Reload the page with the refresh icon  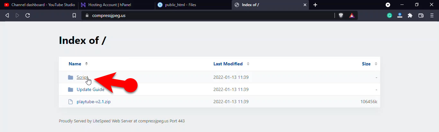tap(28, 15)
